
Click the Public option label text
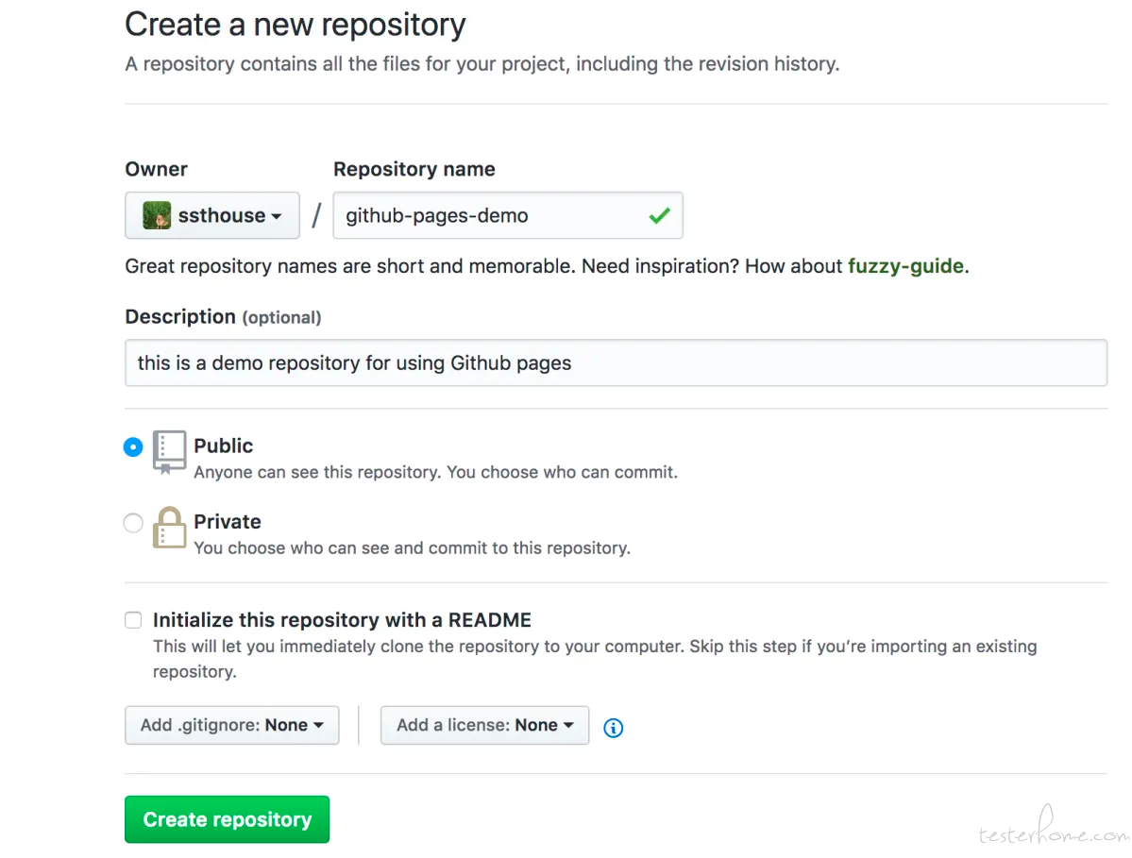tap(223, 446)
